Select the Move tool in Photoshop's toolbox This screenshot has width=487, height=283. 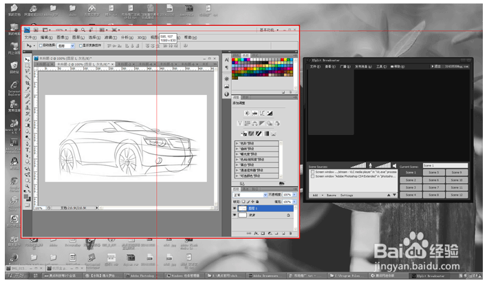coord(28,59)
